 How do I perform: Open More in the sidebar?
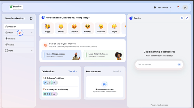tap(19, 51)
